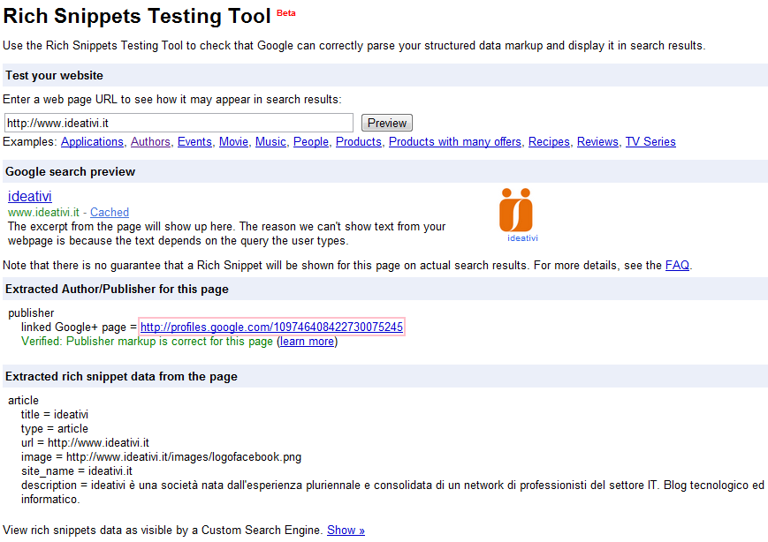Image resolution: width=768 pixels, height=542 pixels.
Task: Click the 'Enter a web page URL' instruction text
Action: 172,99
